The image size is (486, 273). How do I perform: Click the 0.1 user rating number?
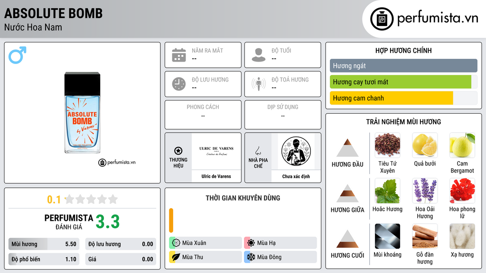[x=54, y=200]
